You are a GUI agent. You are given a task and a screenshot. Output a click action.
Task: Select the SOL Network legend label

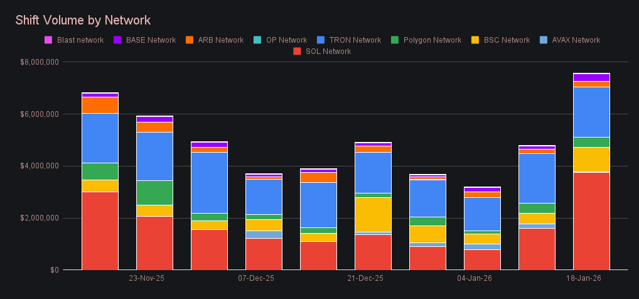328,52
